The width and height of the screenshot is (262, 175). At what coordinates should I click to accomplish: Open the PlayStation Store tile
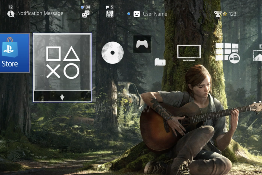point(15,53)
